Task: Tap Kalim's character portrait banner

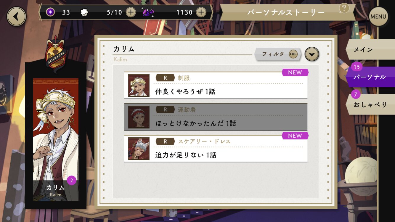Action: click(56, 140)
